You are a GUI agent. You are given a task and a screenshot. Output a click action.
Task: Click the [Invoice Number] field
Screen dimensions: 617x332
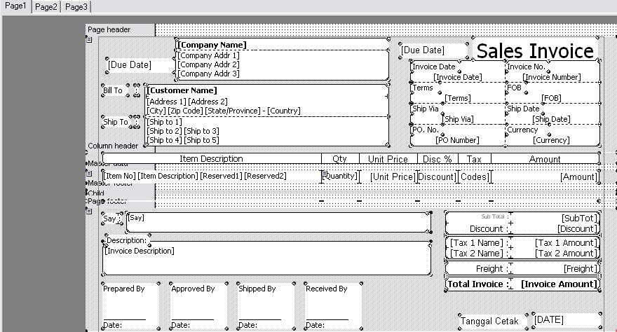(552, 77)
